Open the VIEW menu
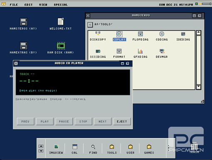This screenshot has width=212, height=160. tap(43, 5)
